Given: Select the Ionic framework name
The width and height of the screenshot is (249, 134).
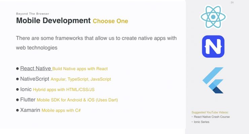Looking at the screenshot, I should pyautogui.click(x=26, y=89).
